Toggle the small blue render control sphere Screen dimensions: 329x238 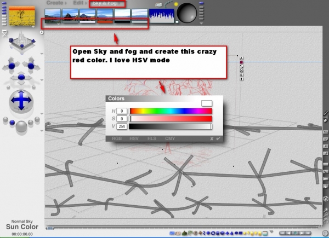(12, 123)
